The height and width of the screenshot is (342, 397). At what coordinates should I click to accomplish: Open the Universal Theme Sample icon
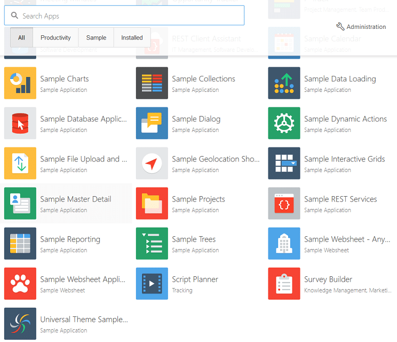pos(20,323)
